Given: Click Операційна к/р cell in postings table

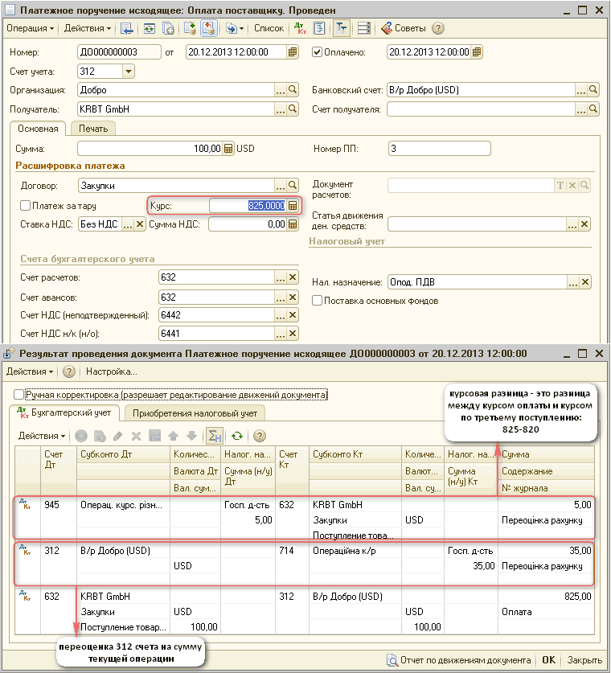Looking at the screenshot, I should [x=355, y=550].
